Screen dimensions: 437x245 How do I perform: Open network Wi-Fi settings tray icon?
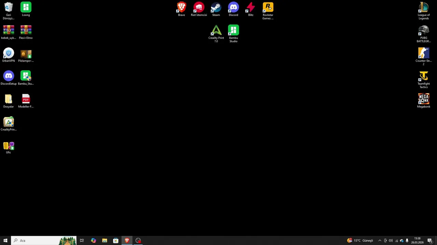(396, 241)
